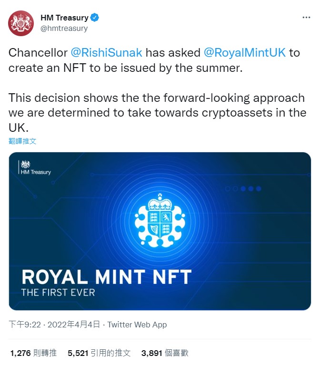
Task: Click the ROYAL MINT NFT headline
Action: coord(106,277)
